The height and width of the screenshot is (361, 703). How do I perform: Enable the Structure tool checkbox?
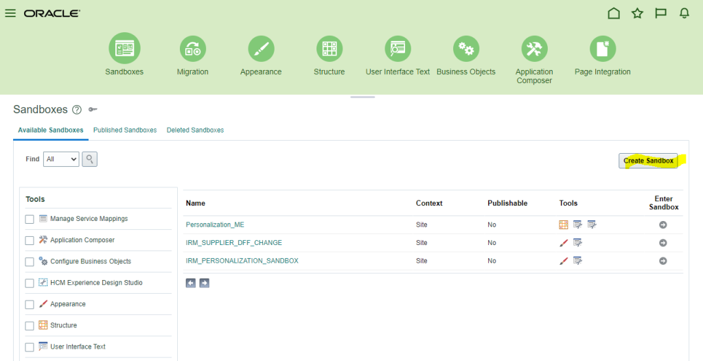click(x=30, y=326)
